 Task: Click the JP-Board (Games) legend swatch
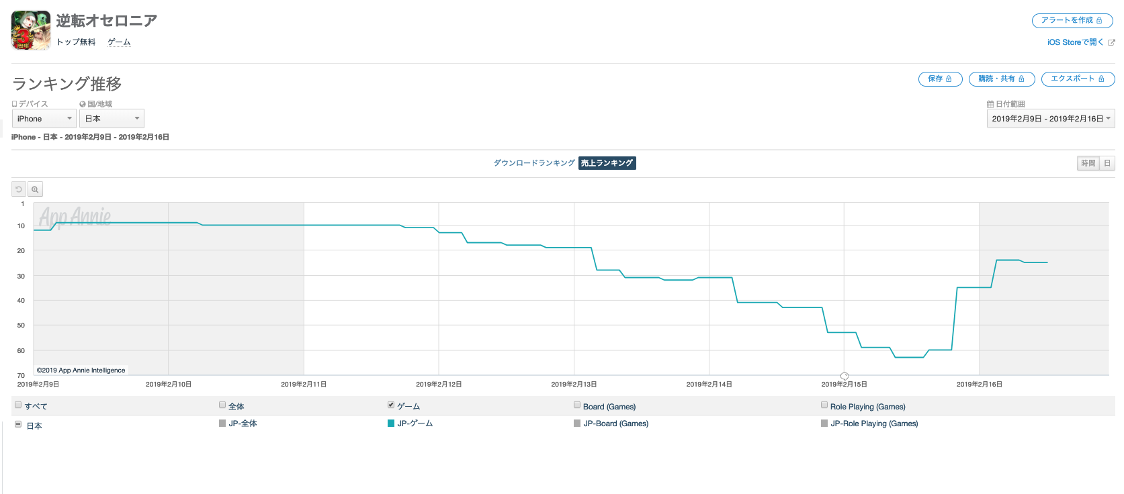tap(577, 424)
